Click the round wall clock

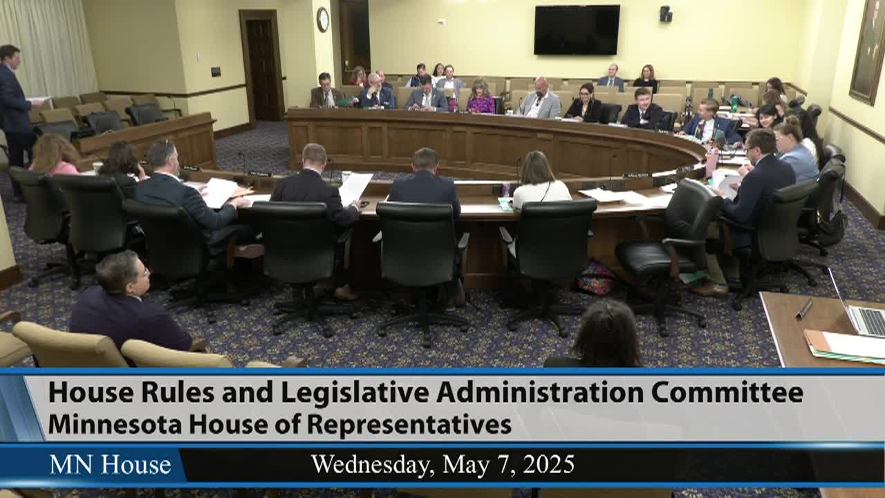(x=323, y=19)
